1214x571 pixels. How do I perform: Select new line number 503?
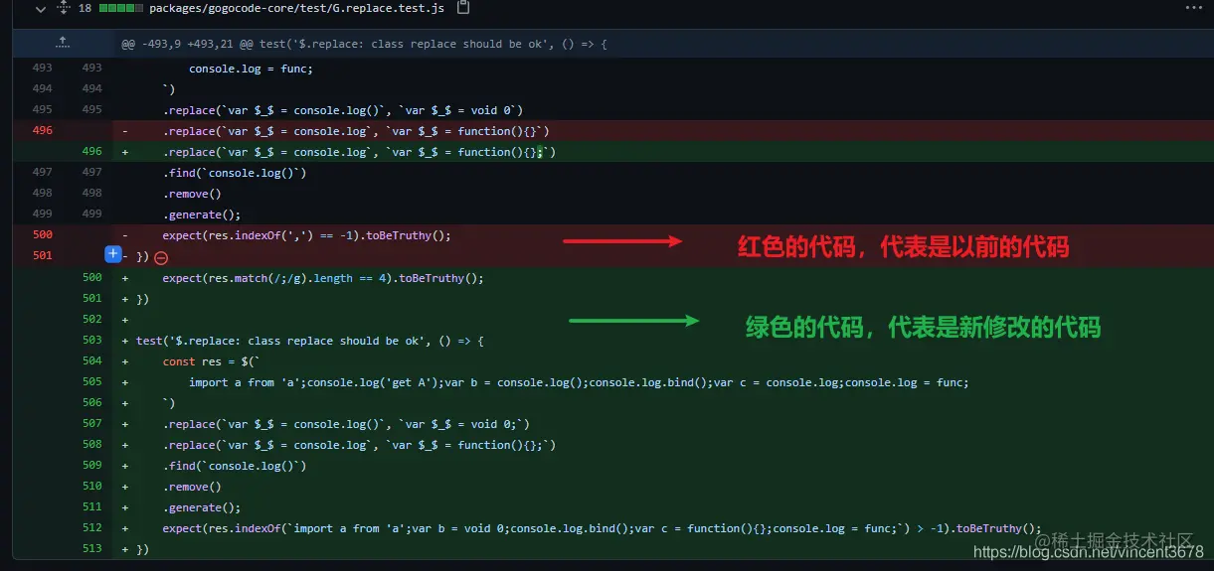92,341
